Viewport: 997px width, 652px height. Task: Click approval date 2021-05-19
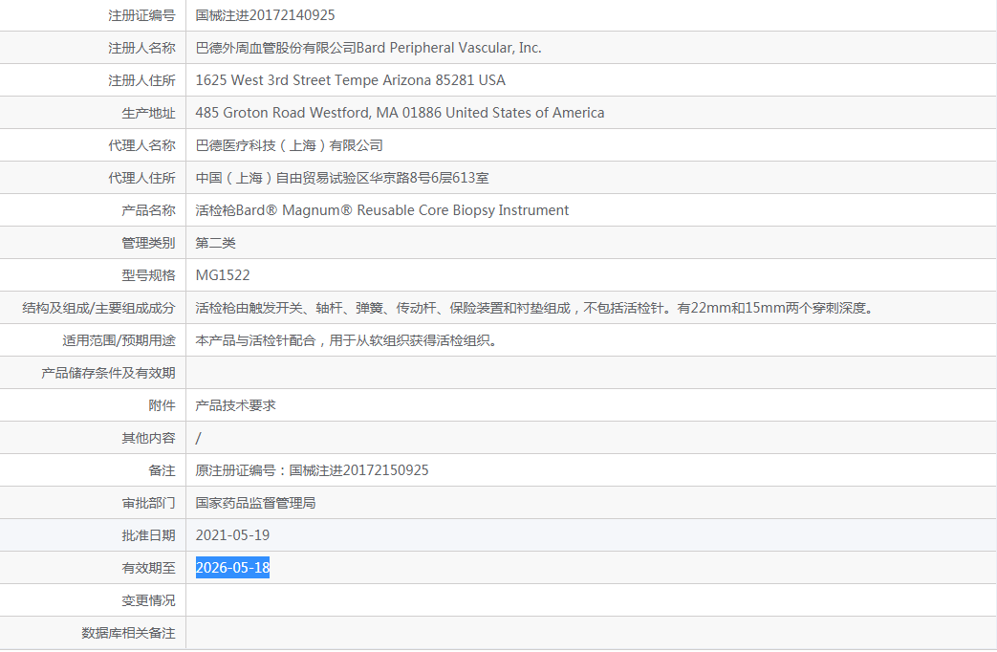click(x=232, y=535)
